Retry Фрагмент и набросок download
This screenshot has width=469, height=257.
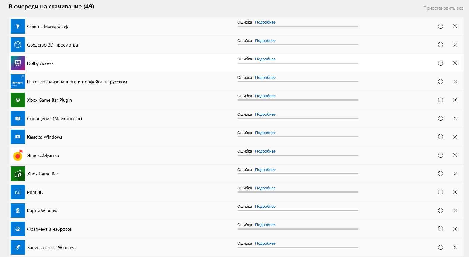click(x=441, y=229)
